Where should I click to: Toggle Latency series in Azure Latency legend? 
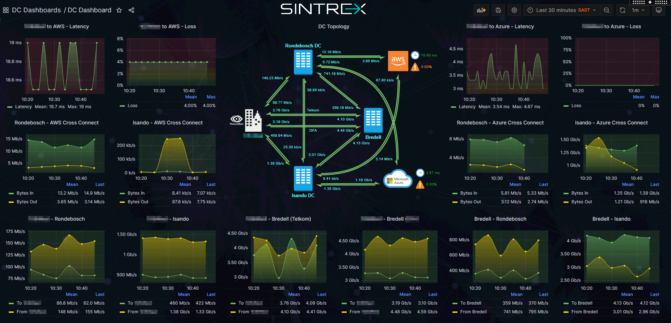click(467, 107)
